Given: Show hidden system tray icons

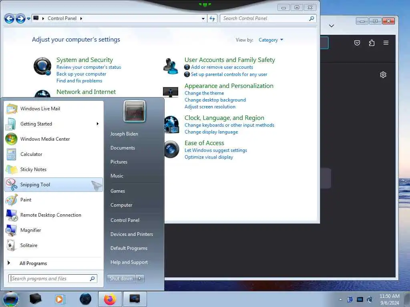Looking at the screenshot, I should coord(340,299).
